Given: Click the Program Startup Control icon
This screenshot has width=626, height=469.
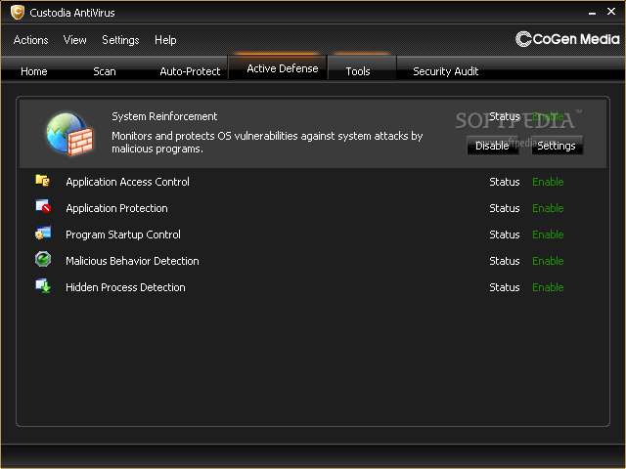Looking at the screenshot, I should point(43,234).
